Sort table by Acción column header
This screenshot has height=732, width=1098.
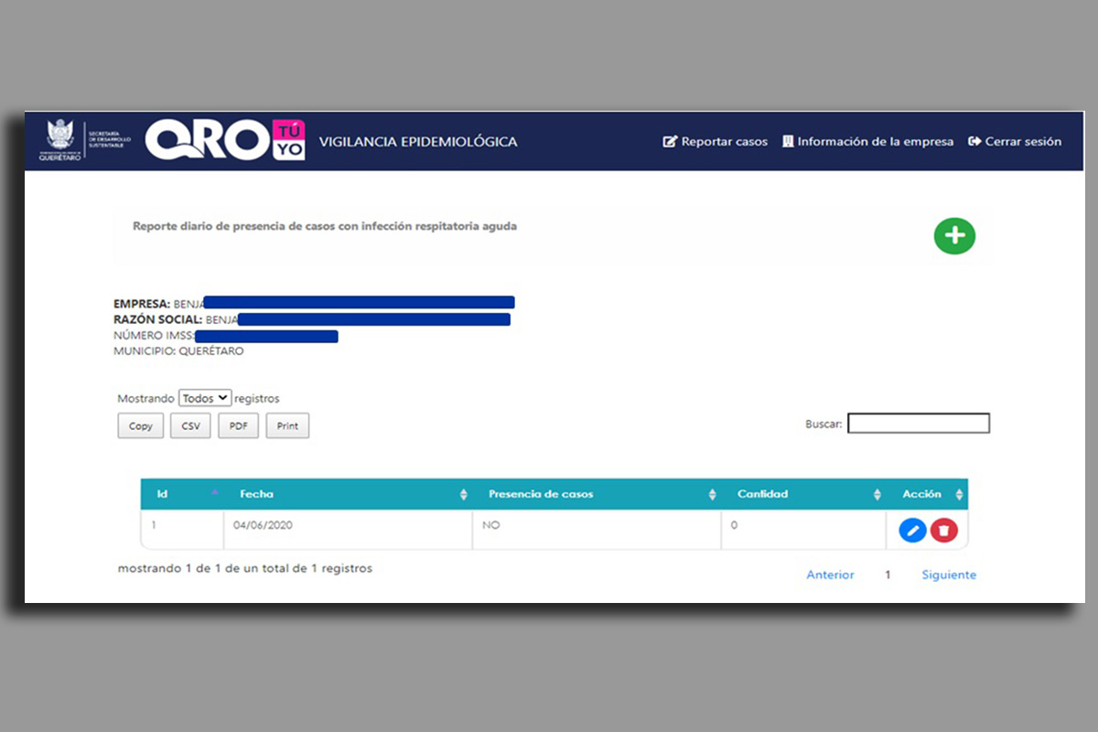pyautogui.click(x=928, y=494)
